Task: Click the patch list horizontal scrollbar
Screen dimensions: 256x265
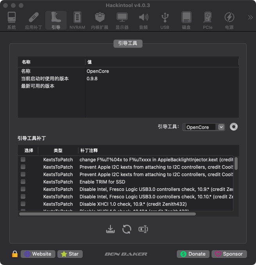Action: point(107,214)
